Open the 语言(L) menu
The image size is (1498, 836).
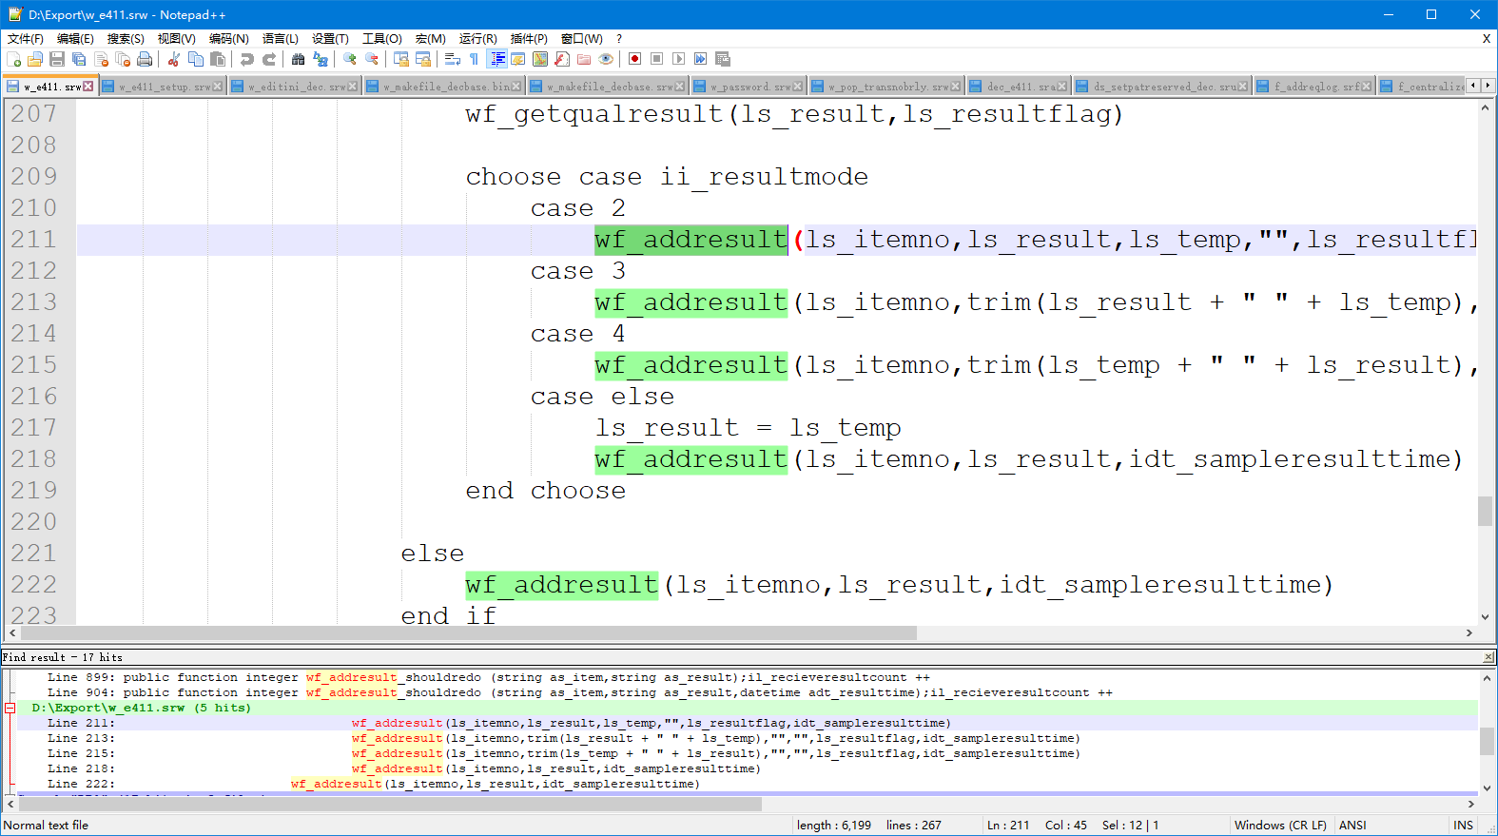coord(281,39)
